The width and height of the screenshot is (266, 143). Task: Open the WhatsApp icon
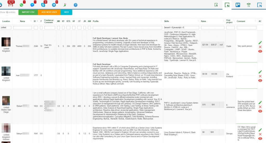click(21, 5)
